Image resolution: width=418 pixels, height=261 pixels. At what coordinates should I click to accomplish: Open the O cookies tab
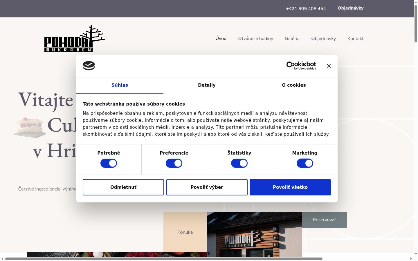294,85
